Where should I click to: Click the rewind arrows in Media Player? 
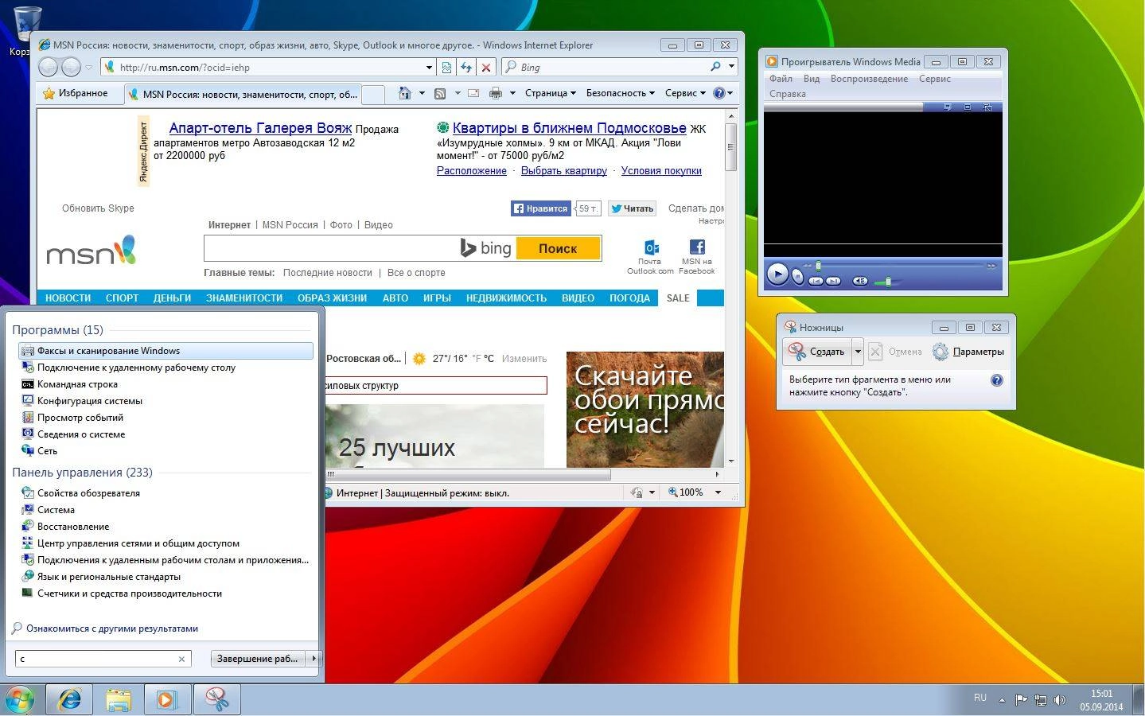coord(807,266)
